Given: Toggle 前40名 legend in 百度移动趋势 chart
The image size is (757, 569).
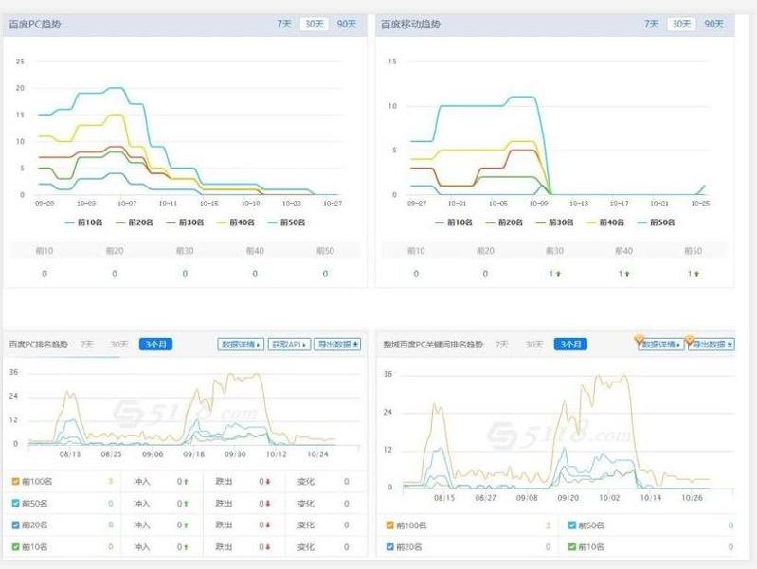Looking at the screenshot, I should pyautogui.click(x=606, y=222).
